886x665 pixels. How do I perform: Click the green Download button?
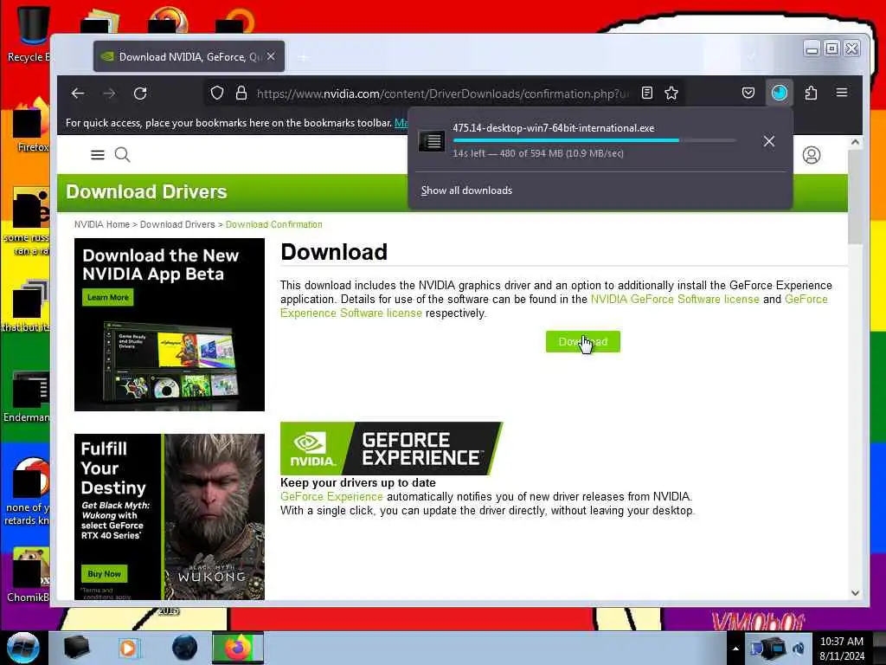582,341
